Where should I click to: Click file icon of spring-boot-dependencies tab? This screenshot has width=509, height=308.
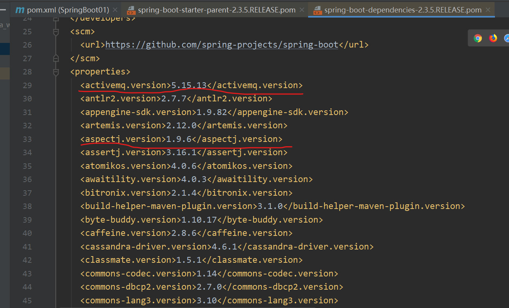click(x=317, y=10)
